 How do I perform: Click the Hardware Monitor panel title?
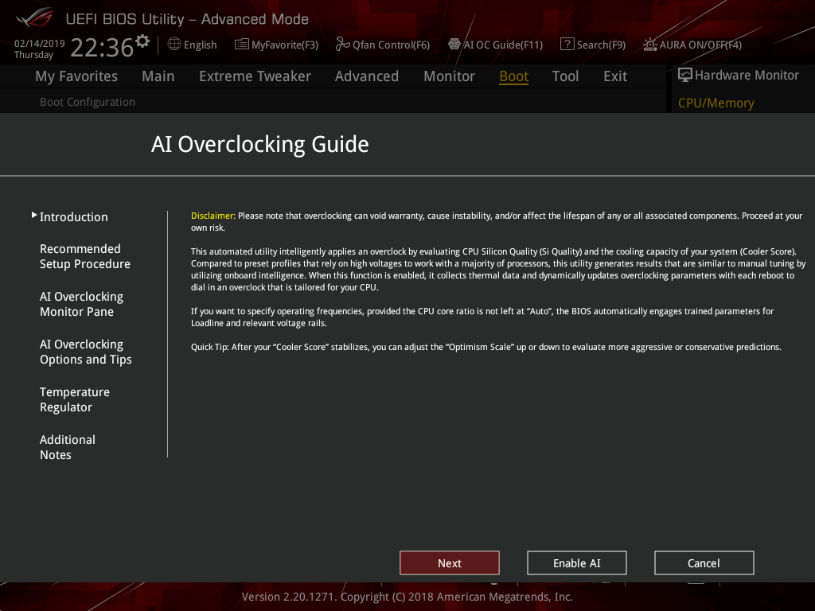click(x=747, y=76)
